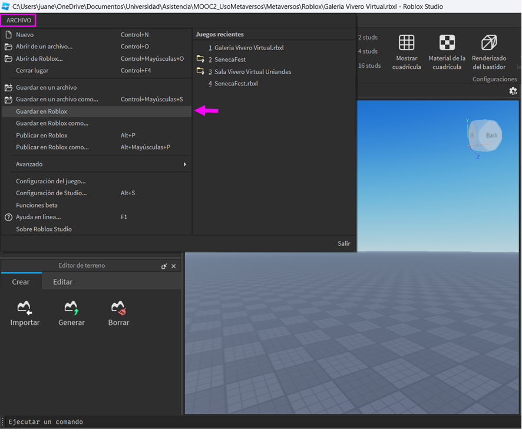Switch to the Editar tab
The width and height of the screenshot is (522, 441).
tap(62, 282)
